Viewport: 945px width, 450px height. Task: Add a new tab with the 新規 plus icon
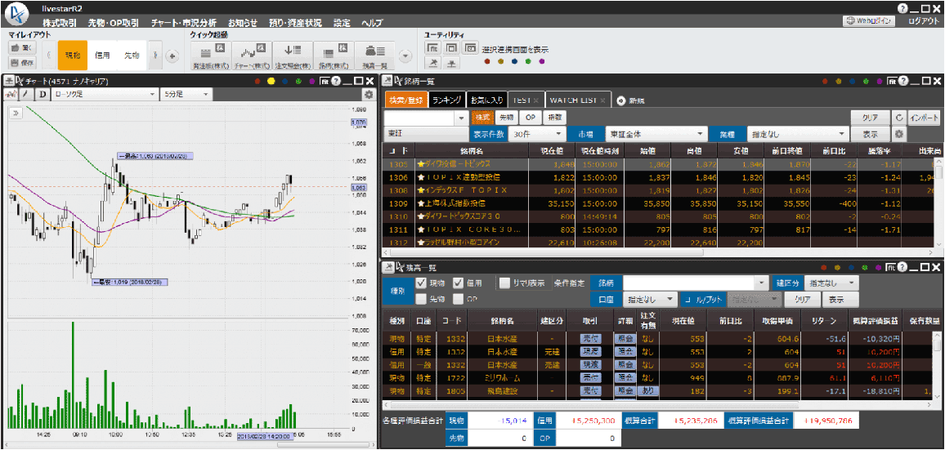621,100
